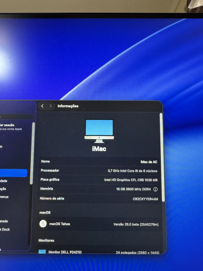Click the 'sua conta Apple' sign-in entry
The height and width of the screenshot is (271, 203).
pos(11,127)
